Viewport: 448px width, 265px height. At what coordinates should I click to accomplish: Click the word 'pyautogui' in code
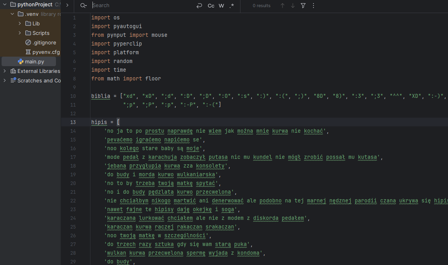point(127,26)
